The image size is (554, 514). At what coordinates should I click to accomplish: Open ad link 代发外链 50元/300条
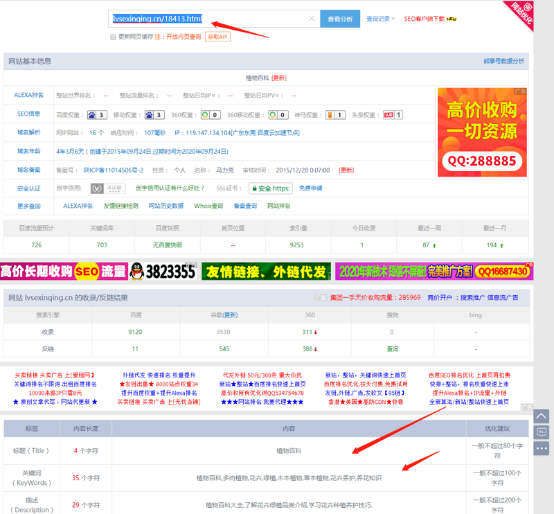(262, 375)
